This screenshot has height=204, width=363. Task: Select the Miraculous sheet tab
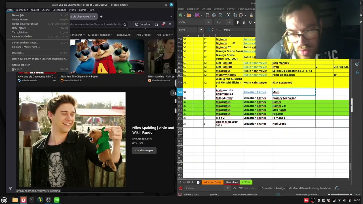click(232, 182)
